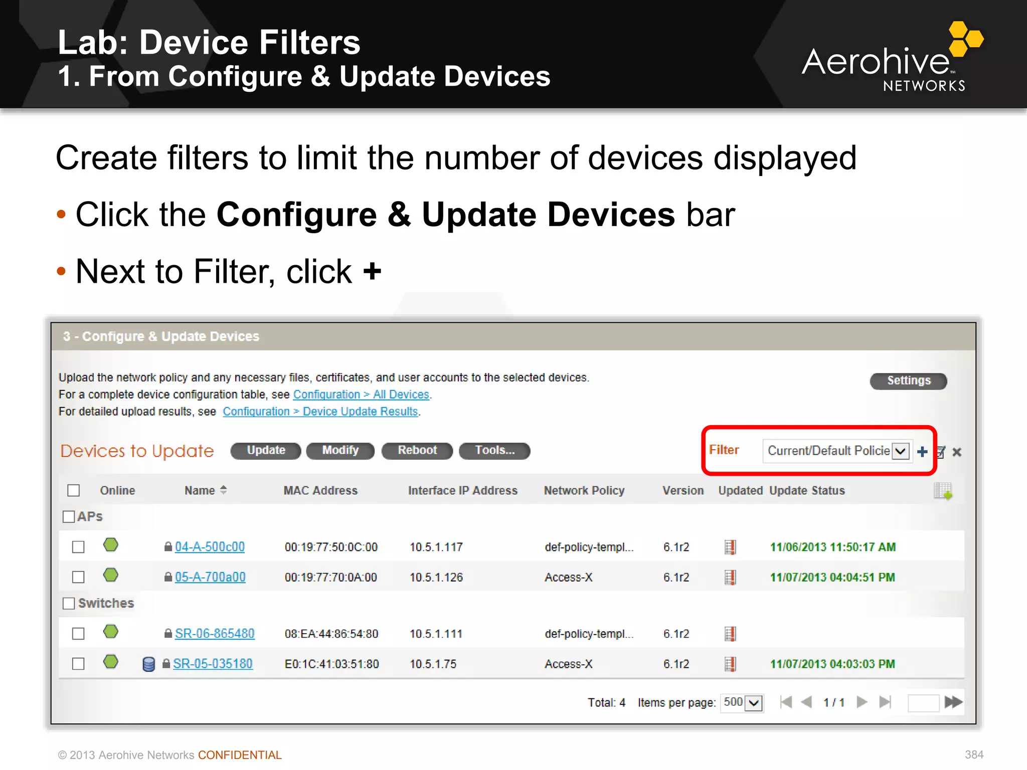The width and height of the screenshot is (1027, 770).
Task: Click the updated status icon for SR-05-035180
Action: pos(731,664)
